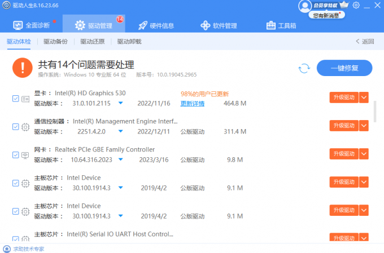
Task: Click Realtek PCIe GBE Family Controller name
Action: pyautogui.click(x=105, y=149)
